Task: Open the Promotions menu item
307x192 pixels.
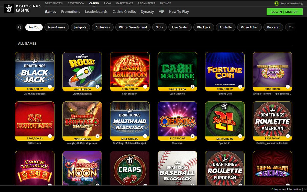Action: pos(70,12)
